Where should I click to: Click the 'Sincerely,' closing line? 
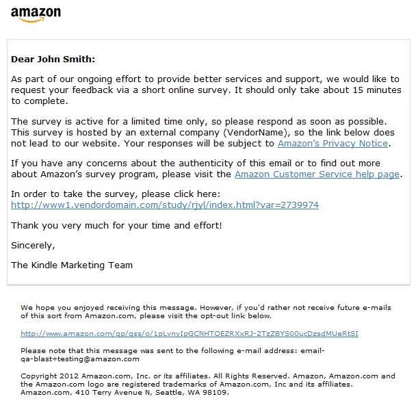33,244
